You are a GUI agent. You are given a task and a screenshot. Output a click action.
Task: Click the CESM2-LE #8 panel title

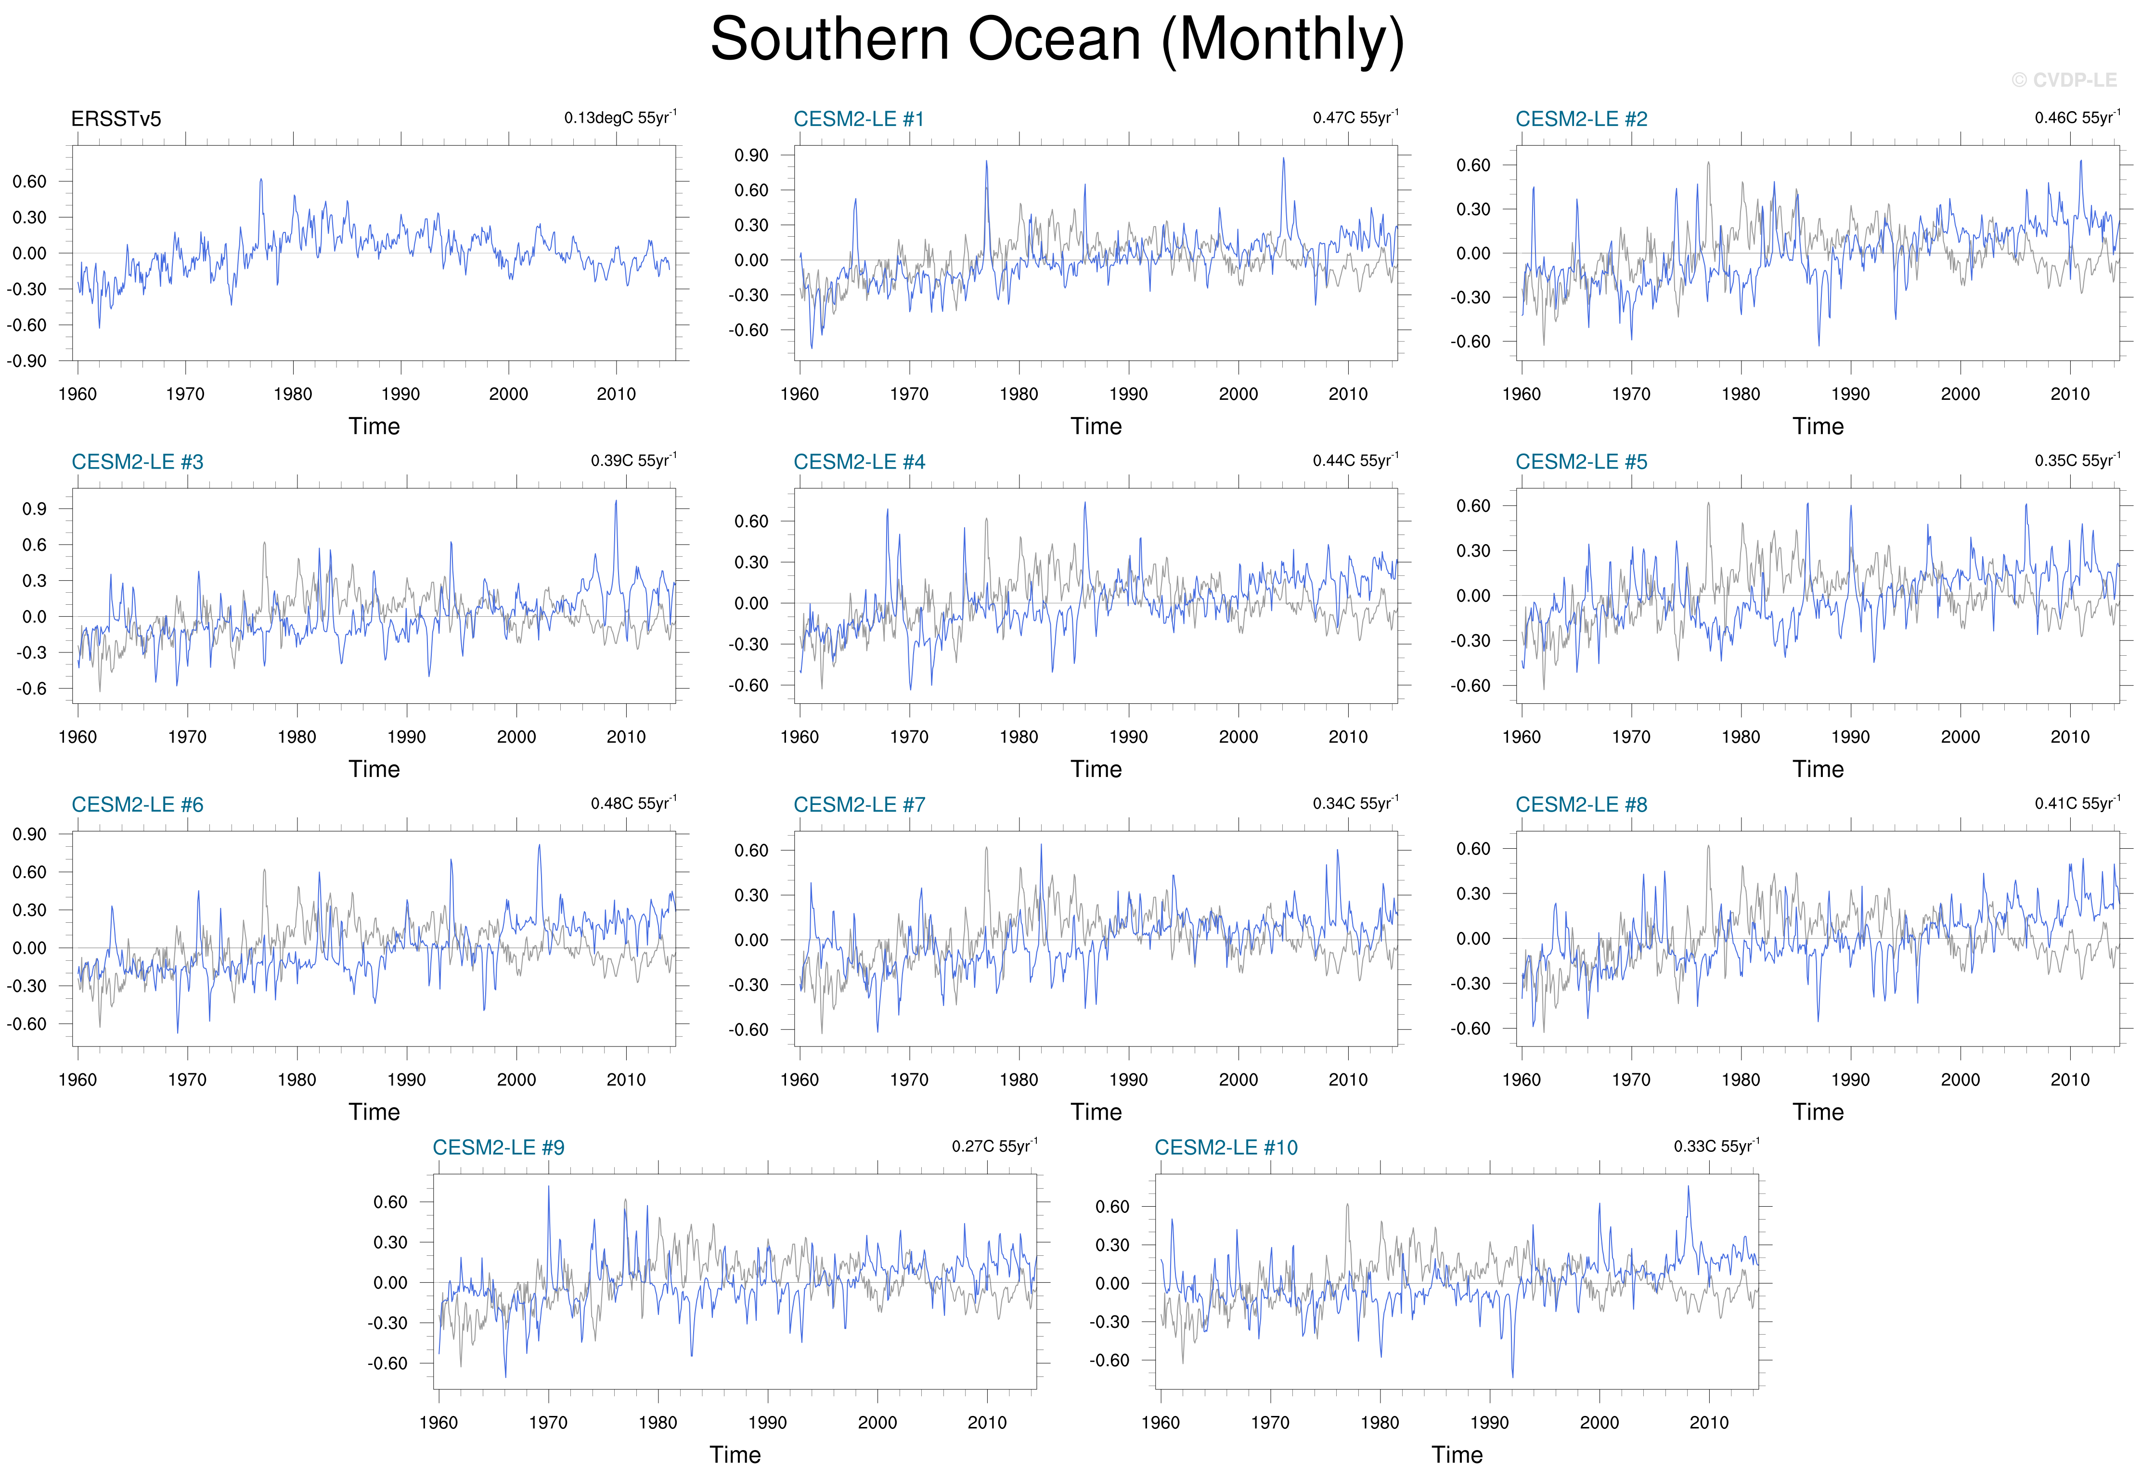[1581, 805]
